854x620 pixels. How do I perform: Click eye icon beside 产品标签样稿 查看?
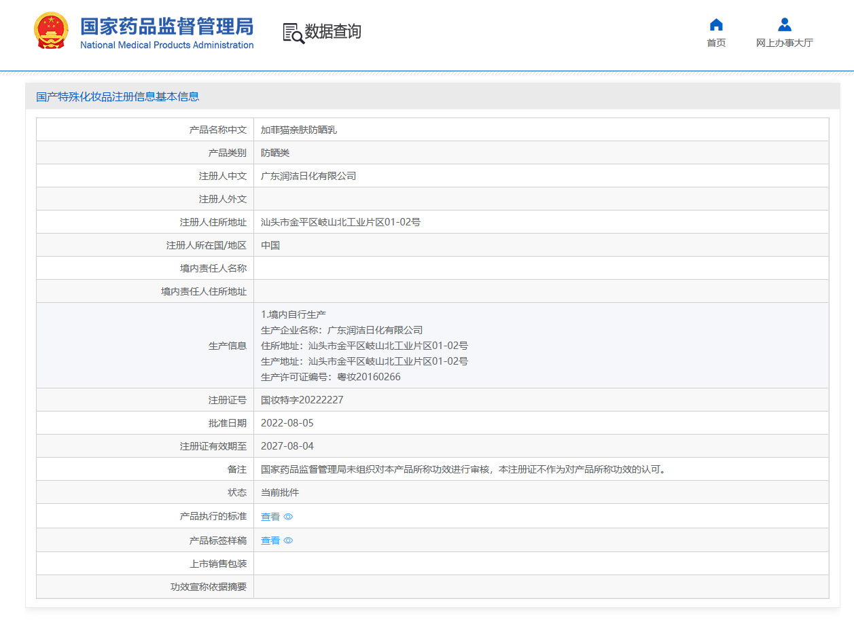coord(288,541)
